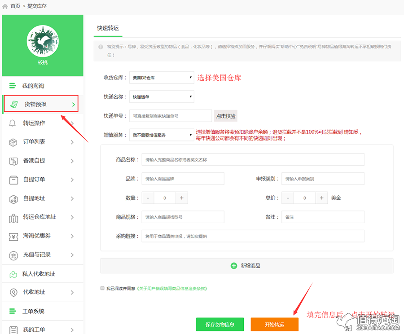Click the 充值与记录 circle icon
Viewport: 404px width, 334px height.
13,255
